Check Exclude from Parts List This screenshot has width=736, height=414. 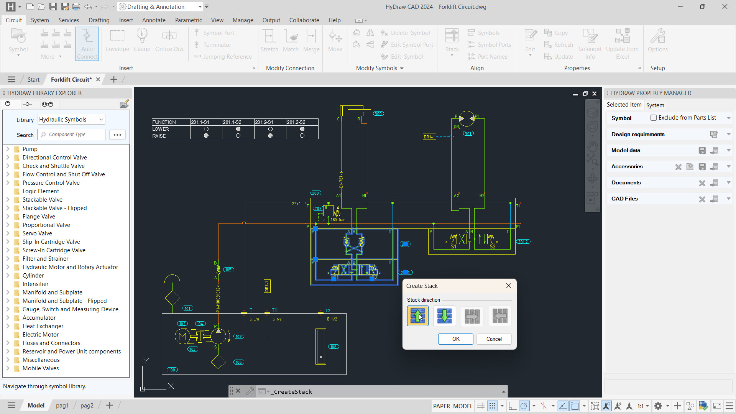pos(654,118)
